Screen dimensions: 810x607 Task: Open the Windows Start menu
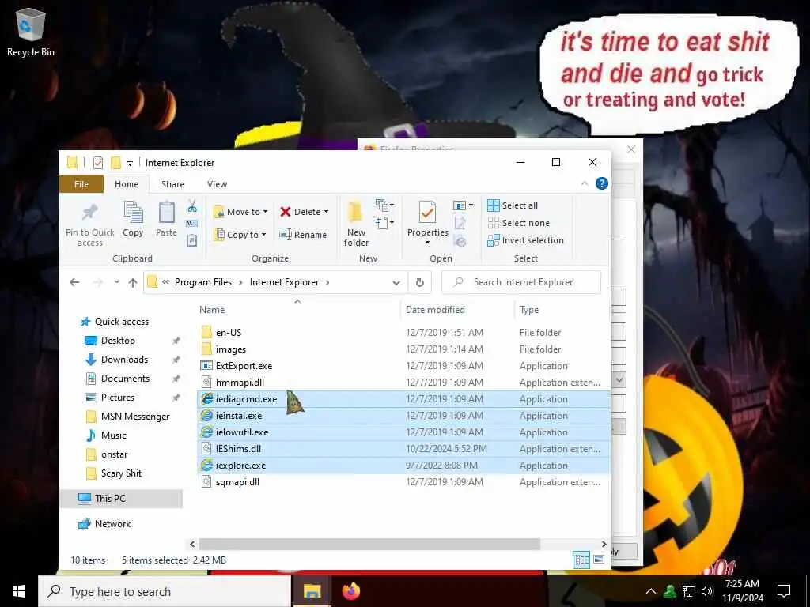[x=19, y=591]
